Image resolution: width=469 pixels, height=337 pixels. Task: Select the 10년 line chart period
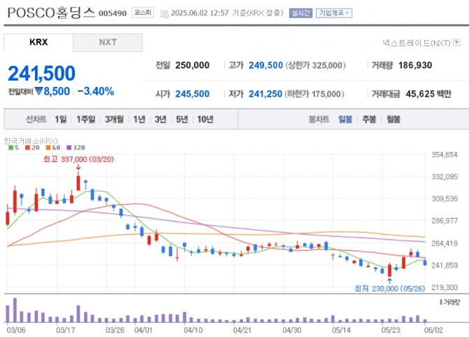pyautogui.click(x=205, y=119)
